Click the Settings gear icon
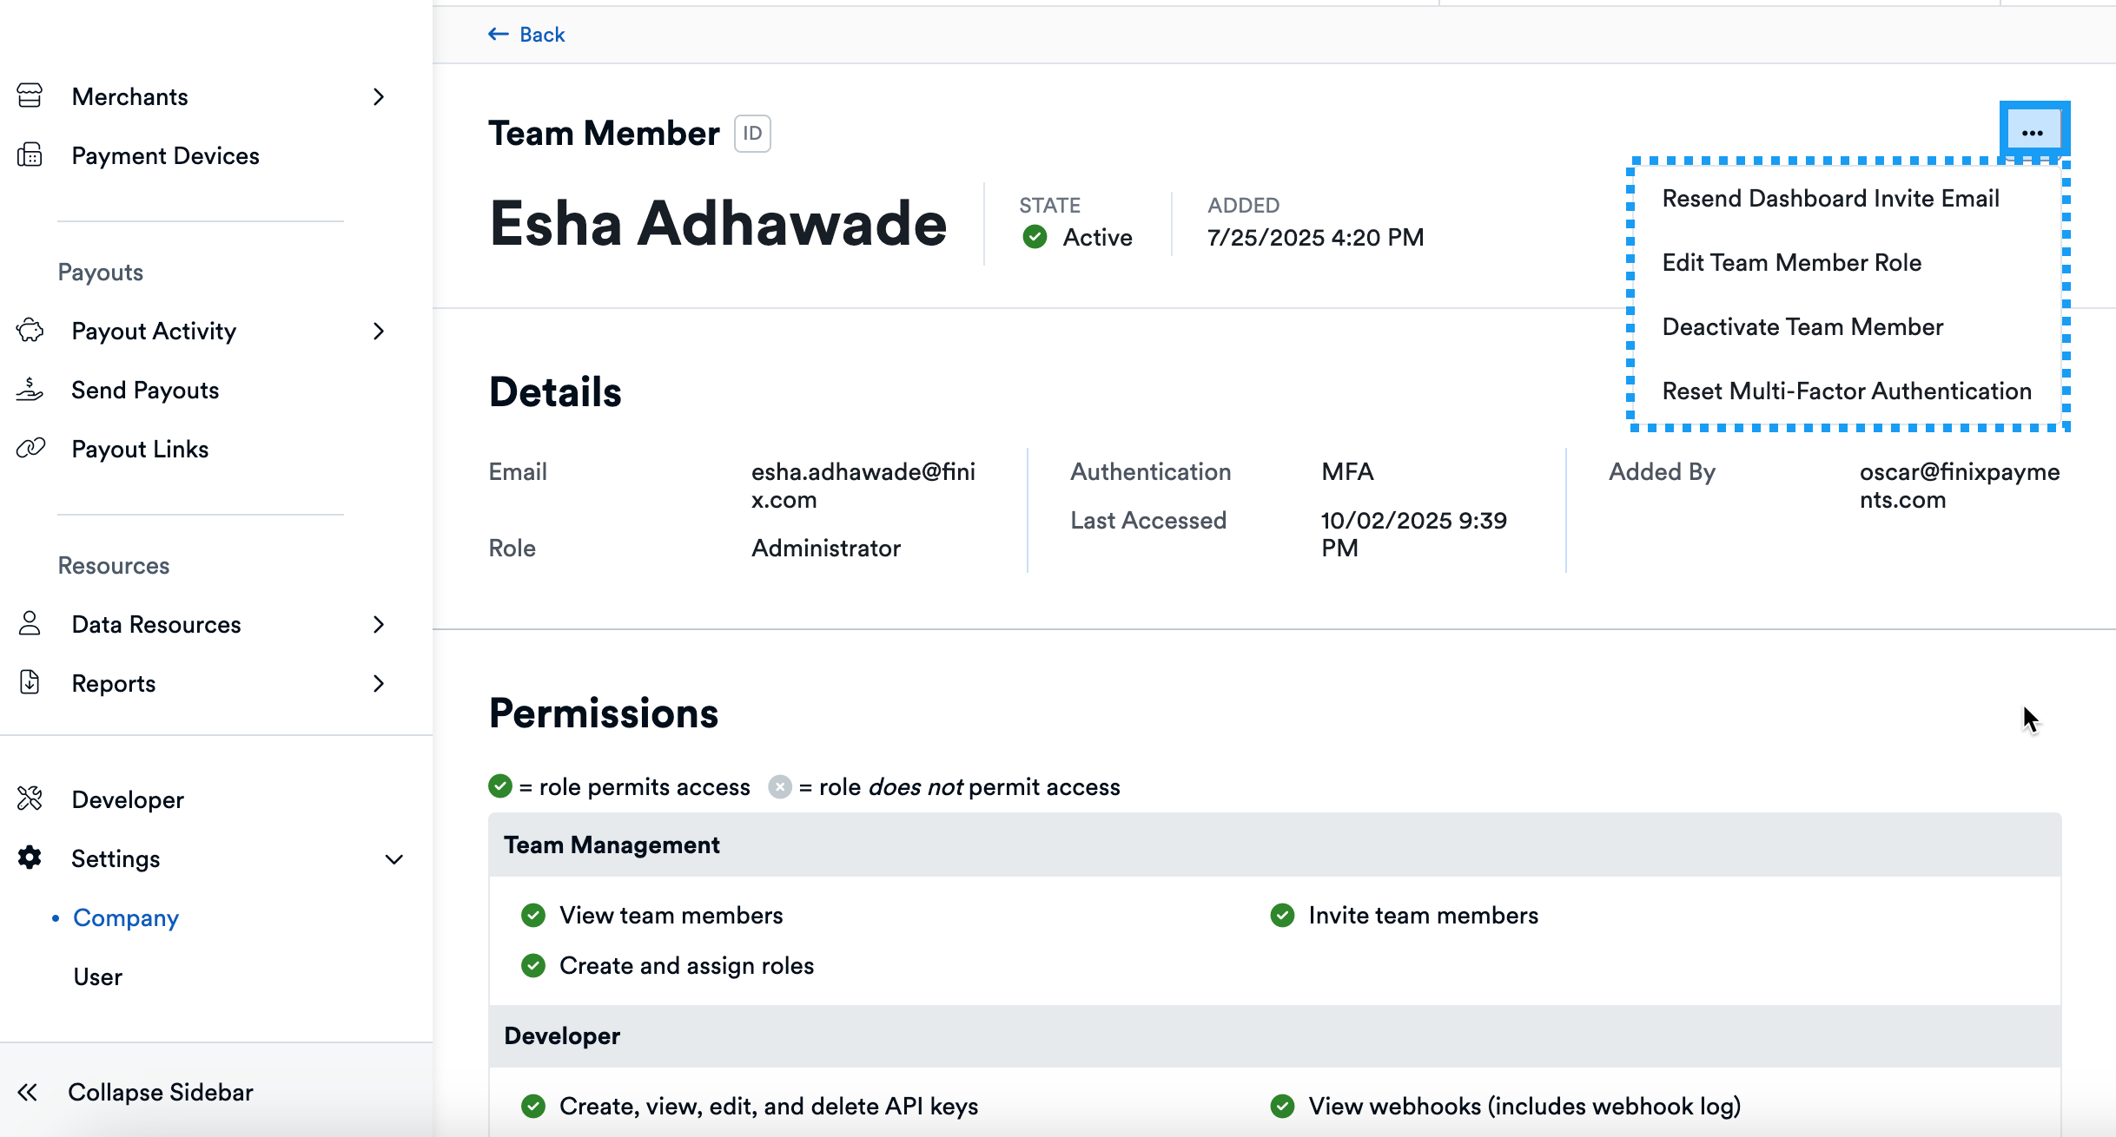 click(30, 858)
